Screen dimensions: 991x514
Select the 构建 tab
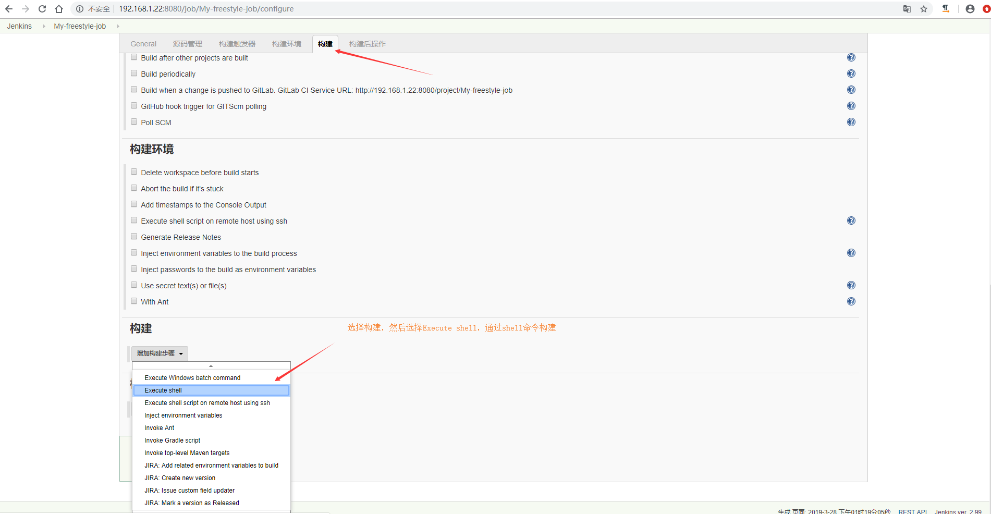[325, 44]
